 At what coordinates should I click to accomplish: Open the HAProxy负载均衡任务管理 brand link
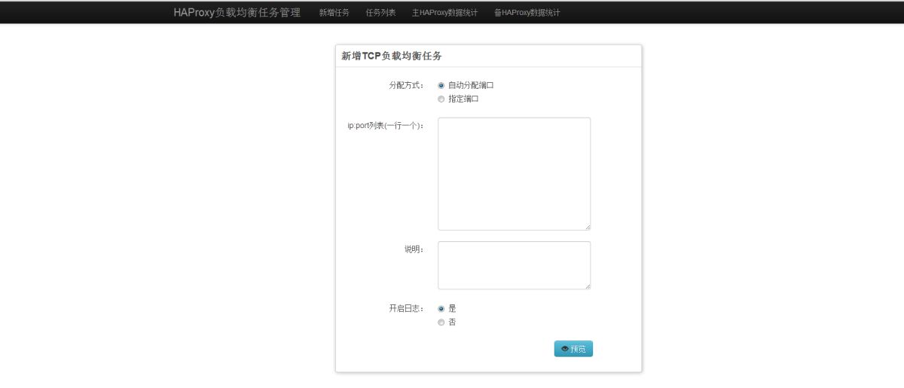[237, 12]
